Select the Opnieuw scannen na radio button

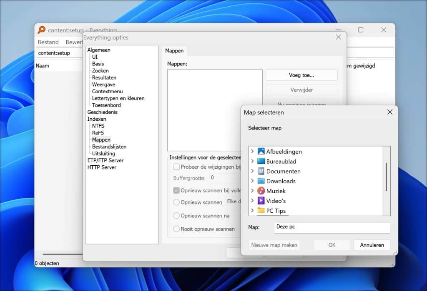pyautogui.click(x=176, y=216)
